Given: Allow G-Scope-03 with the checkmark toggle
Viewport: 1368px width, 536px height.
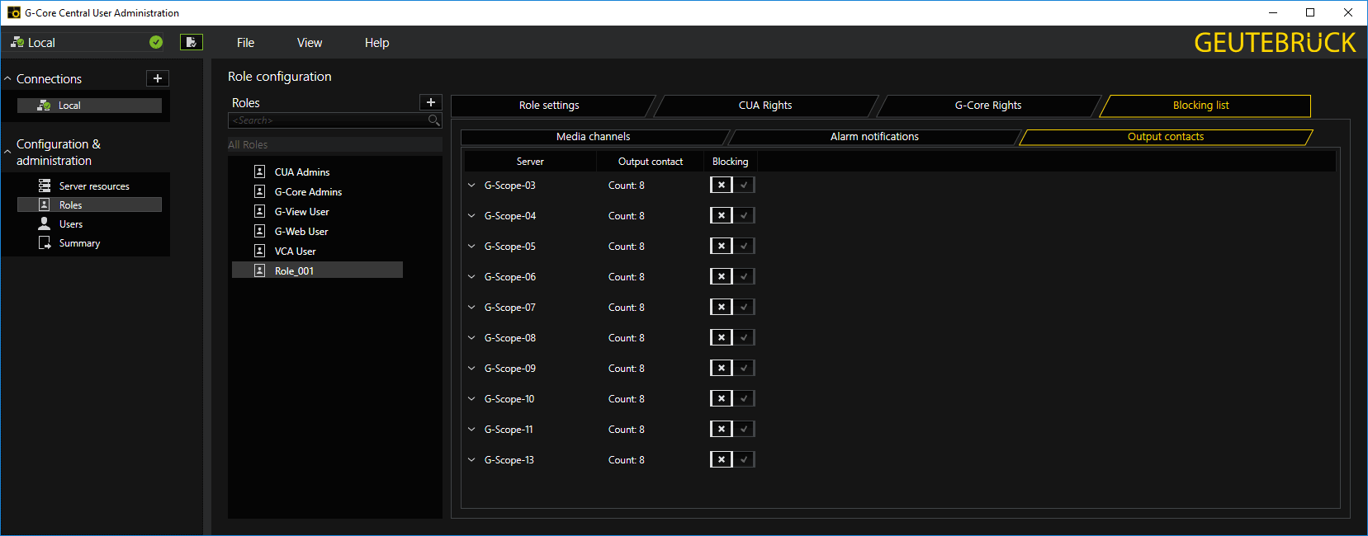Looking at the screenshot, I should point(744,185).
